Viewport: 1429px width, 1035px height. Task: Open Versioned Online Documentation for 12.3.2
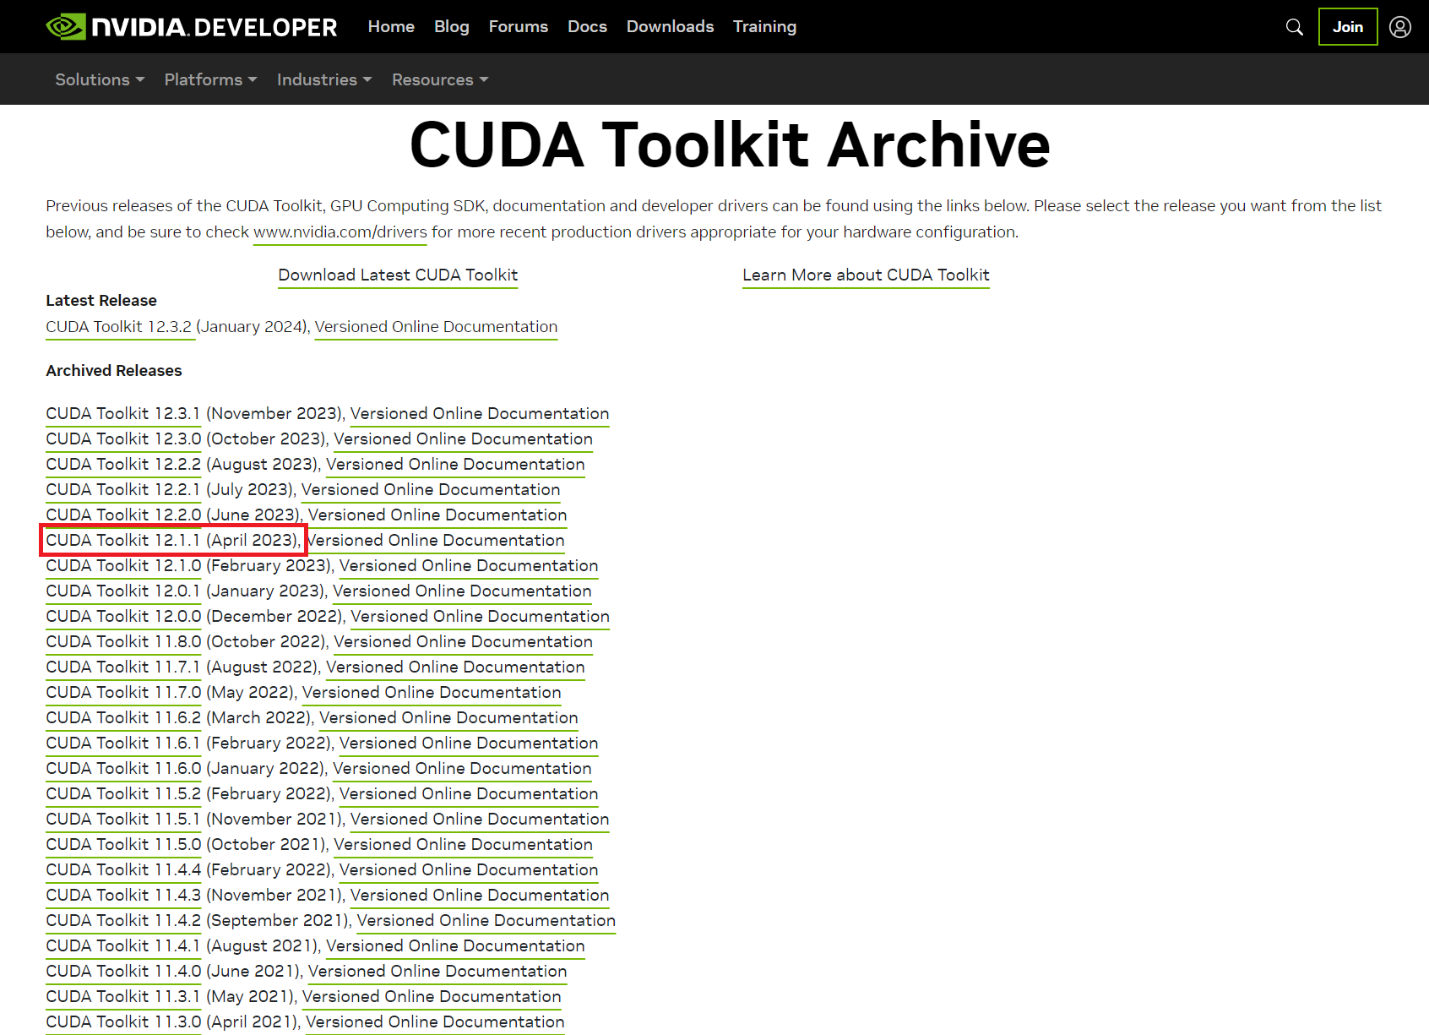[x=436, y=327]
